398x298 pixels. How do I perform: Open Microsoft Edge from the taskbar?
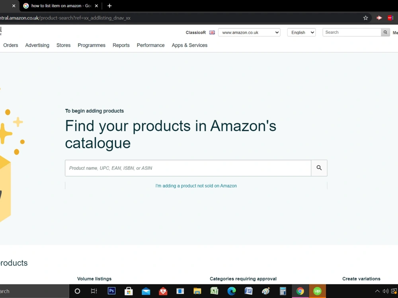(232, 291)
